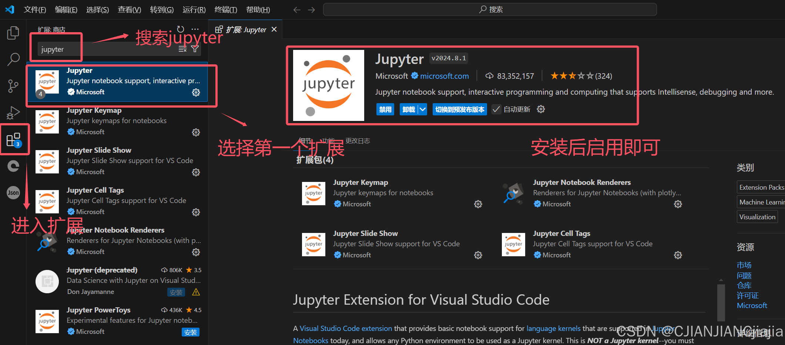This screenshot has width=785, height=345.
Task: Open manage gear for Jupyter Slide Show list item
Action: (196, 172)
